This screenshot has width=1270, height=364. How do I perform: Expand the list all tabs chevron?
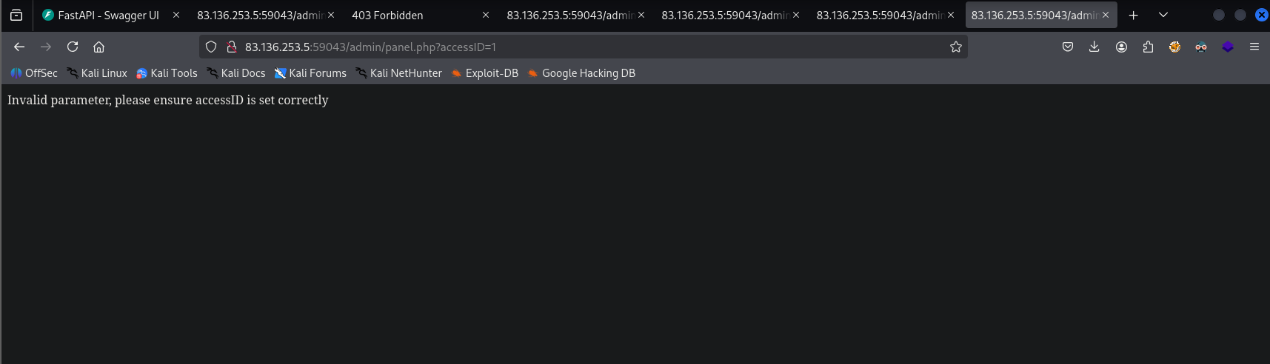click(x=1163, y=15)
